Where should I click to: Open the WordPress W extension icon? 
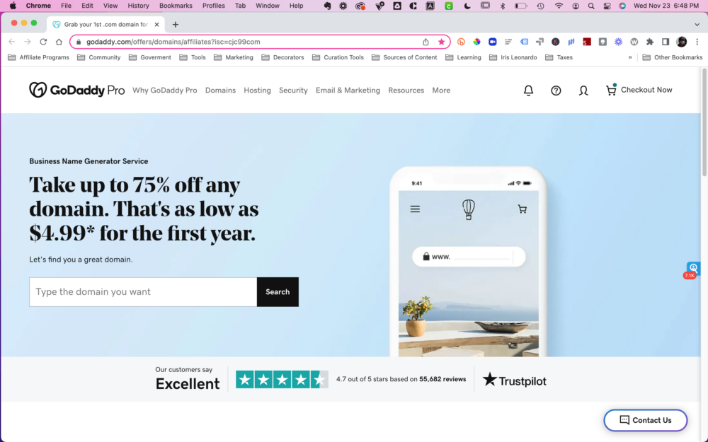click(634, 42)
